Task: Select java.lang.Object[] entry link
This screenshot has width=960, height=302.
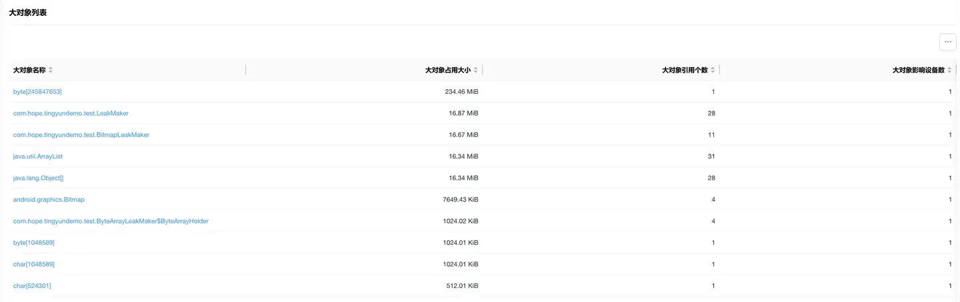Action: (x=38, y=178)
